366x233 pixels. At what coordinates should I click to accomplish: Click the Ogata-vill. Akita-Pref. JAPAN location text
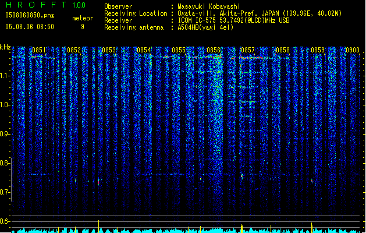pos(260,13)
